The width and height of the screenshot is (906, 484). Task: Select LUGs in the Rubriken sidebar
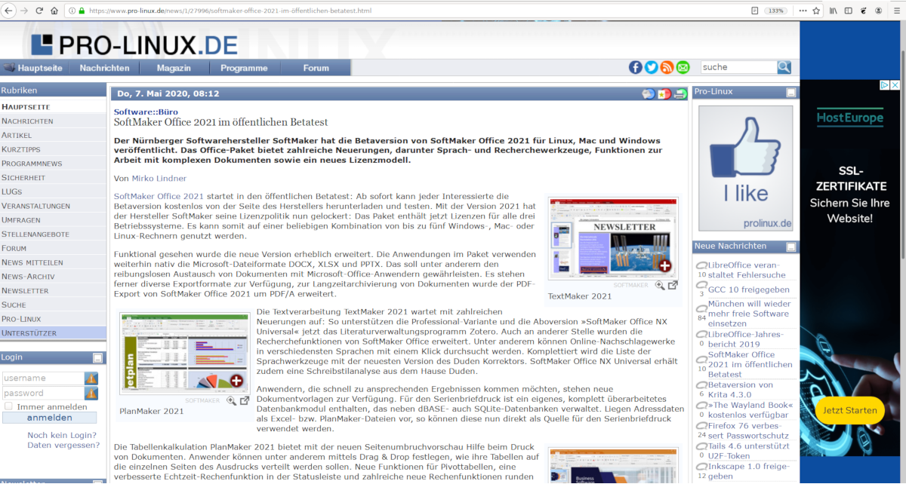coord(53,191)
